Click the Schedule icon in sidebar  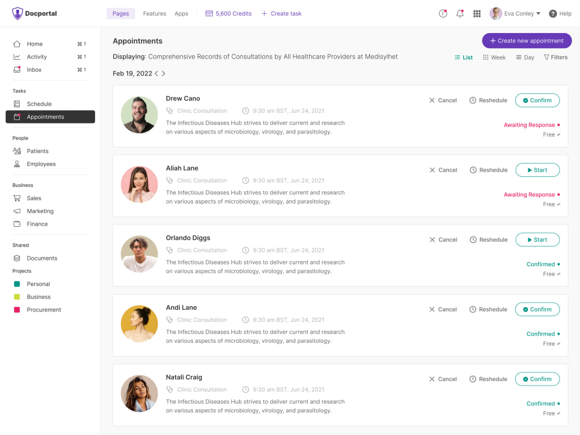(17, 104)
